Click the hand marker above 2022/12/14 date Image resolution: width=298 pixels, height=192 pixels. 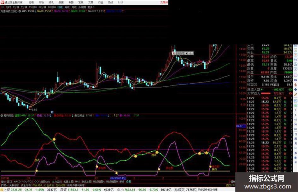pos(116,173)
